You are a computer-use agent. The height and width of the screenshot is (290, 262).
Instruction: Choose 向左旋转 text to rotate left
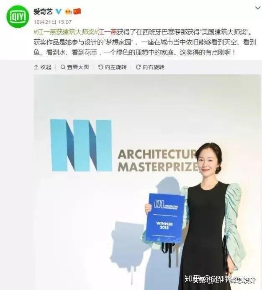point(116,67)
